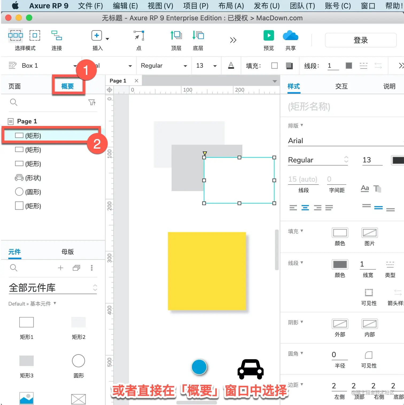The width and height of the screenshot is (404, 405).
Task: Toggle middle vertical text alignment
Action: click(x=378, y=208)
